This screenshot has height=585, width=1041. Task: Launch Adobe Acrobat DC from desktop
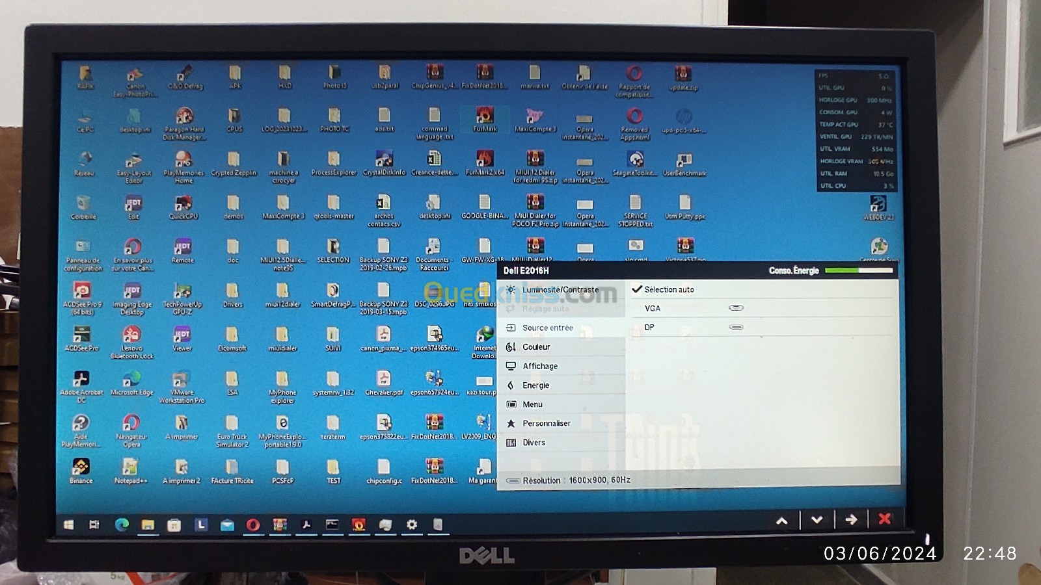[x=82, y=387]
